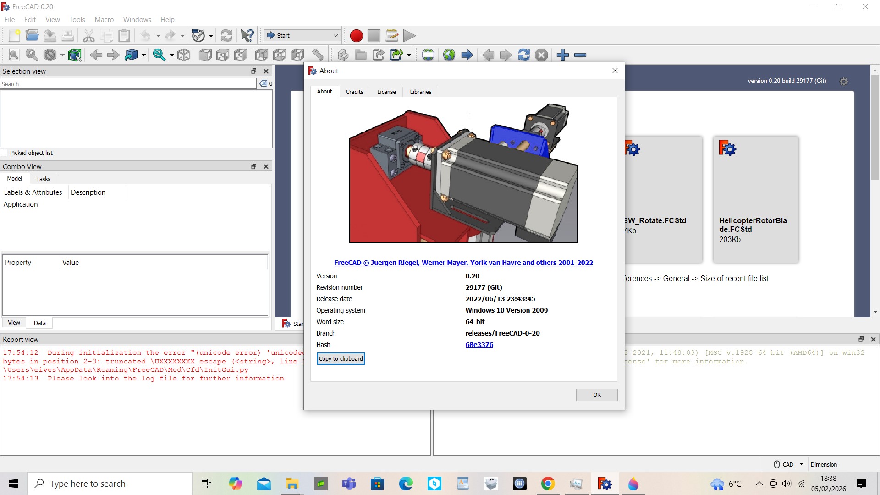
Task: Enable the Picked object list checkbox
Action: click(4, 152)
